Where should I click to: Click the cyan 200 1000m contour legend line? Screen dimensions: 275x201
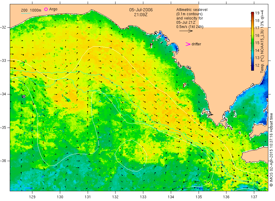[x=26, y=13]
